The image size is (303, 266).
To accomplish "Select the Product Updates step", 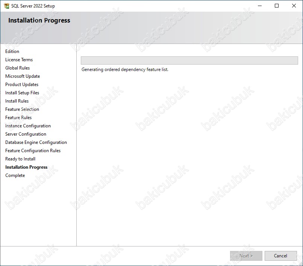I will pos(22,85).
